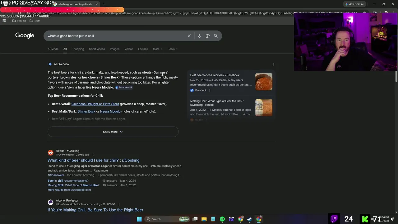Click More results from www.reddit.com
The height and width of the screenshot is (224, 398).
pos(69,190)
